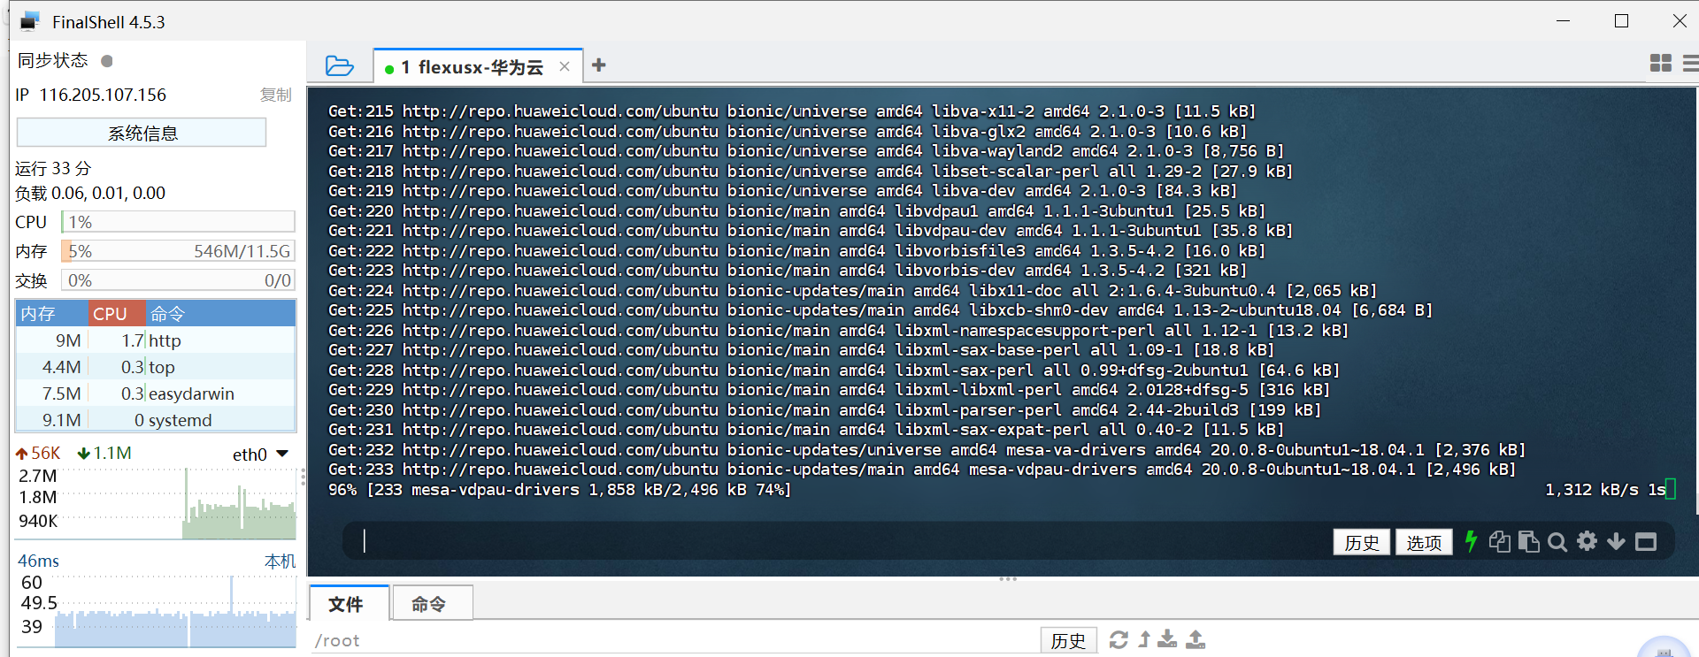Click the green lightning quick command icon
The image size is (1699, 657).
click(x=1471, y=541)
